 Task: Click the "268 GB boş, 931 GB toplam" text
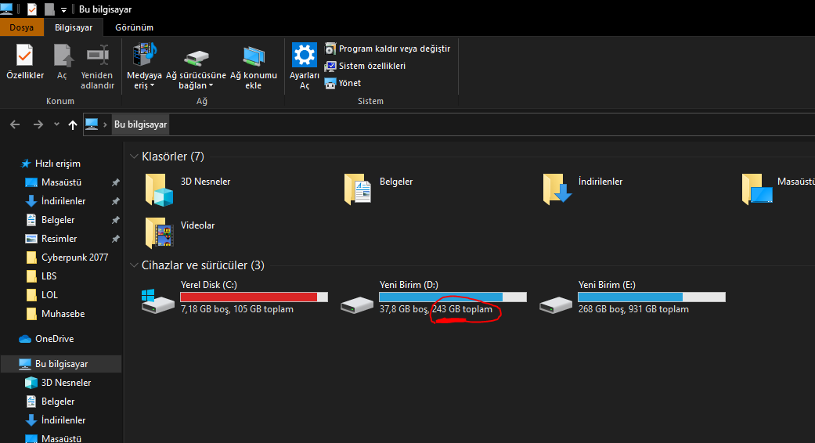[633, 309]
